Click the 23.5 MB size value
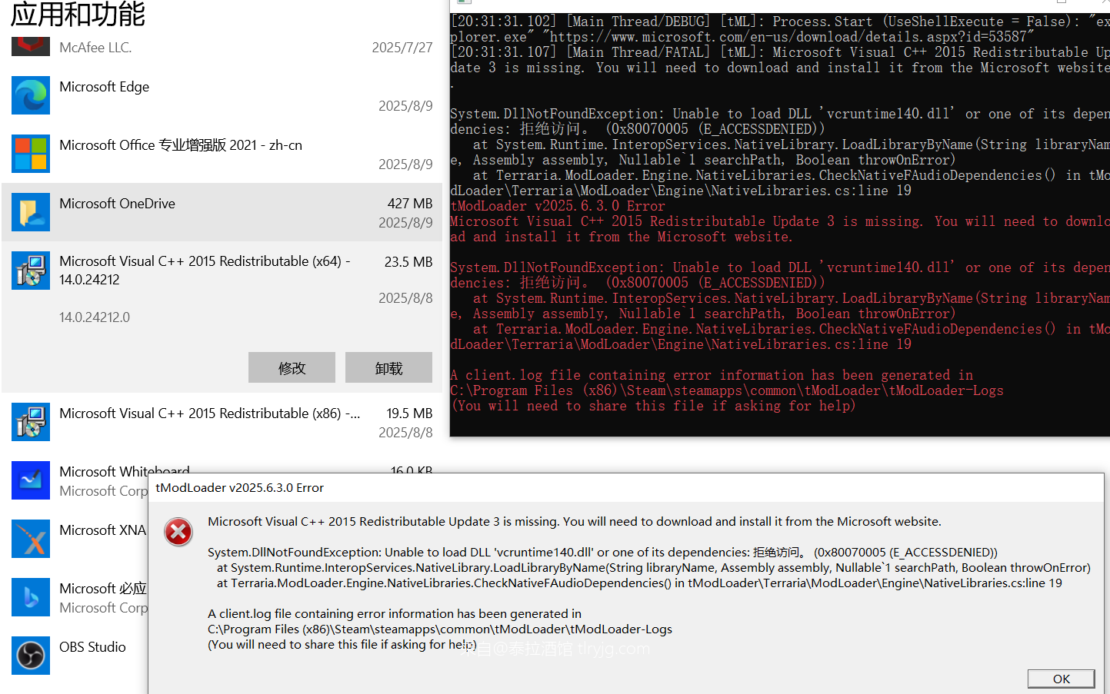This screenshot has height=694, width=1110. point(408,262)
